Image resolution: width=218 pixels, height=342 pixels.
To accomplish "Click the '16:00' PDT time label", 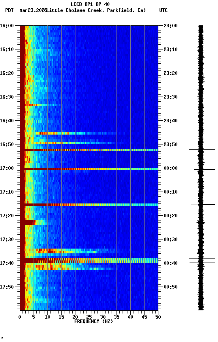I will point(7,26).
